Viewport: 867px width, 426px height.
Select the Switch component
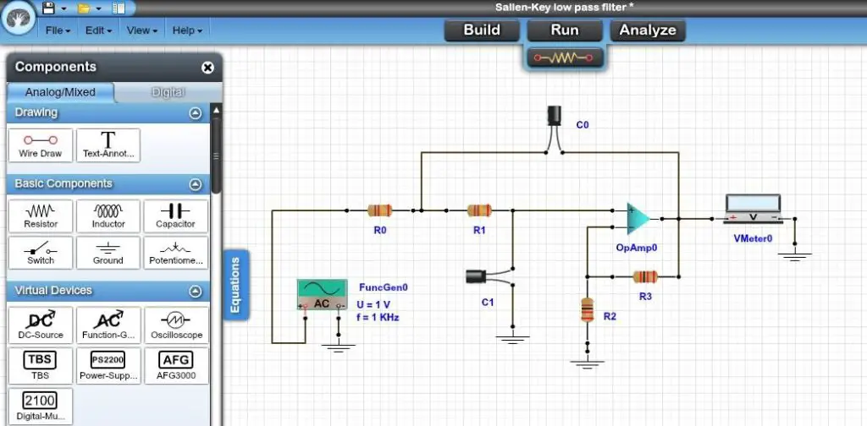coord(41,253)
